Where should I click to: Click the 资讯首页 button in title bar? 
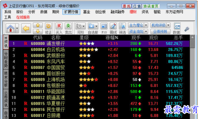tap(151, 6)
